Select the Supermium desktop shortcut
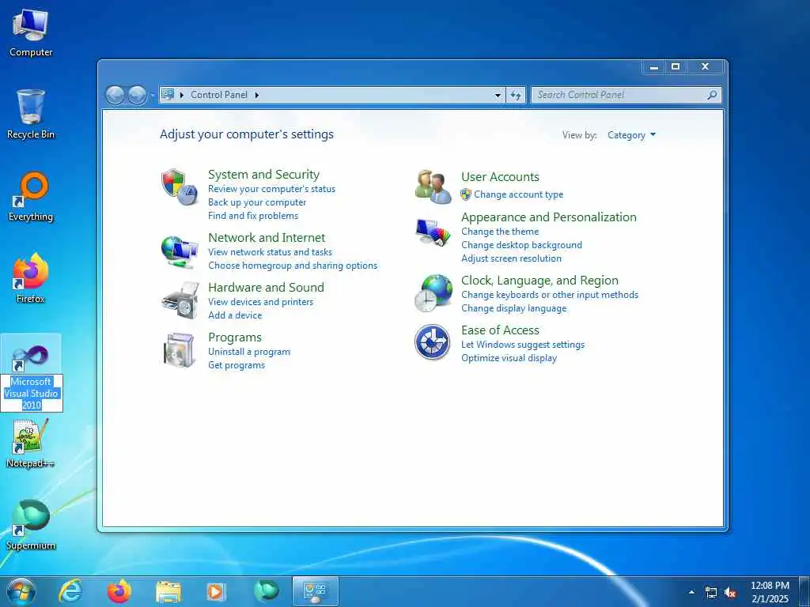 pos(31,525)
